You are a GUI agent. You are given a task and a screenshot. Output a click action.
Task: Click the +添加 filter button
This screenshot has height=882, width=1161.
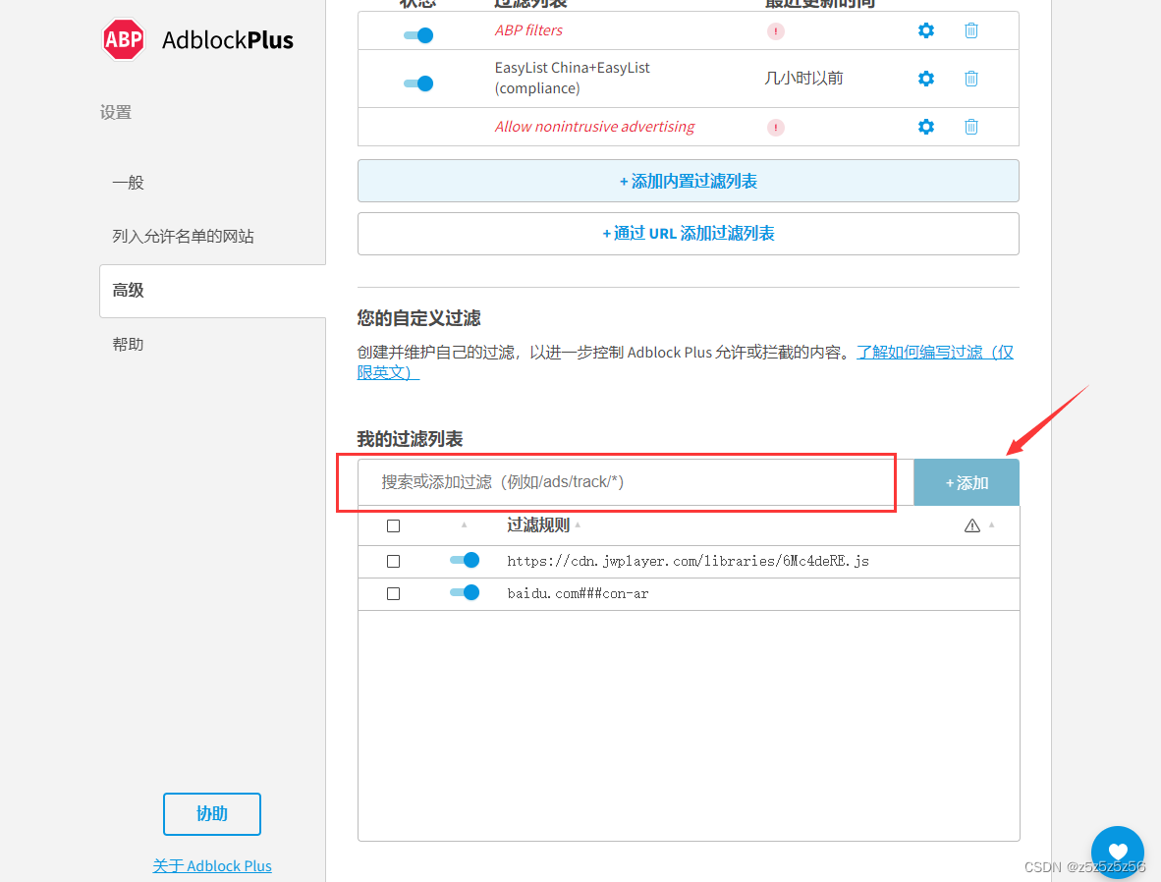pyautogui.click(x=967, y=483)
